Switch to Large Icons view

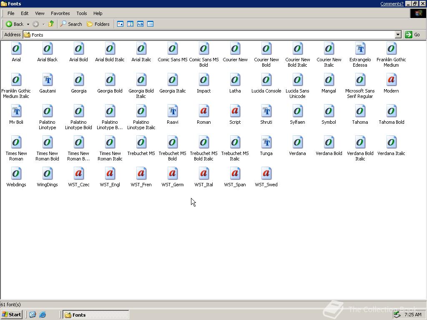click(x=120, y=24)
